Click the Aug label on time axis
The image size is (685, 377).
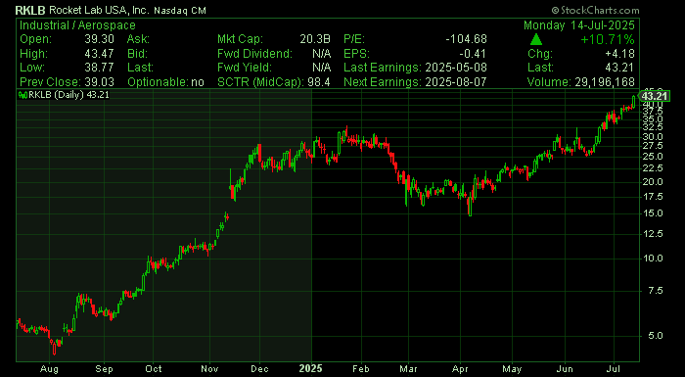pos(50,369)
